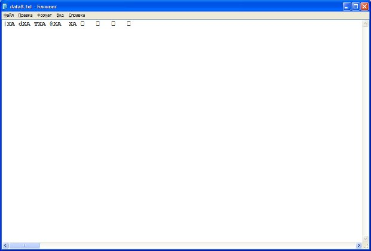The image size is (371, 251).
Task: Click the text 'dXA' in the document
Action: (25, 24)
